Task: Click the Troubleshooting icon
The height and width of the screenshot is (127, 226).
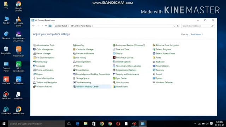Action: 74,83
